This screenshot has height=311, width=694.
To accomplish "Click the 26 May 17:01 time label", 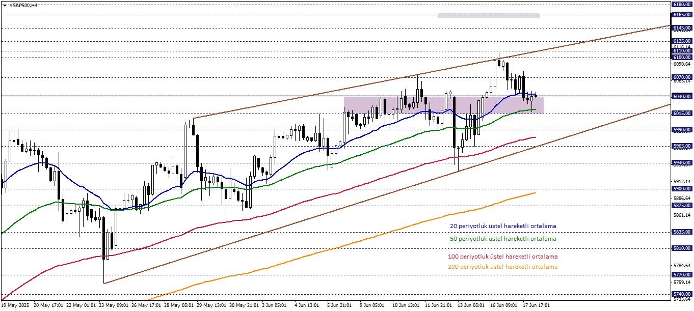I will tap(146, 305).
